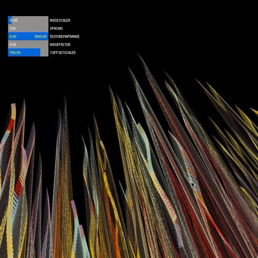
Task: Click the gray unfilled end of YOFFSETSCALER
Action: tap(44, 52)
